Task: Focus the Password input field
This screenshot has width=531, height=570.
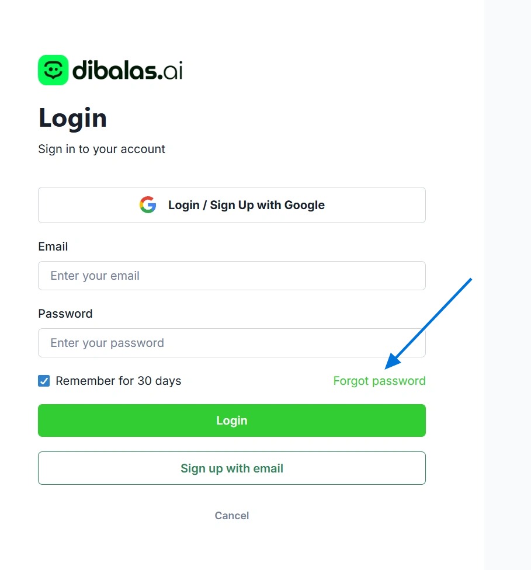Action: pos(232,343)
